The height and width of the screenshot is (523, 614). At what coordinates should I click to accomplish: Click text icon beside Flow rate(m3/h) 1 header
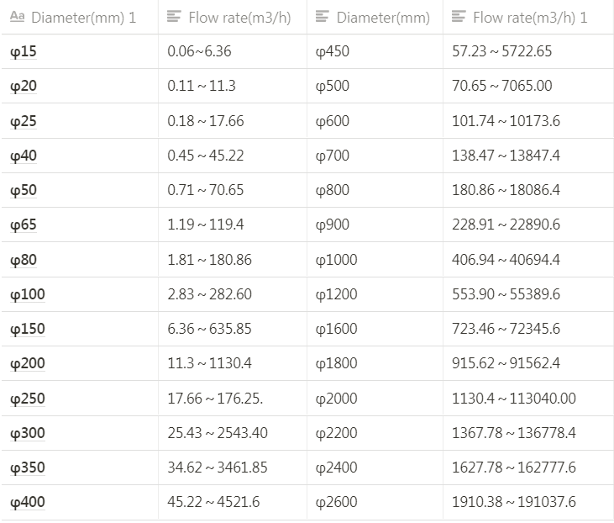click(458, 17)
